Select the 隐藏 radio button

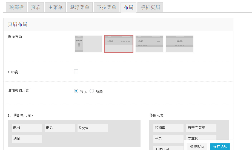coord(92,91)
